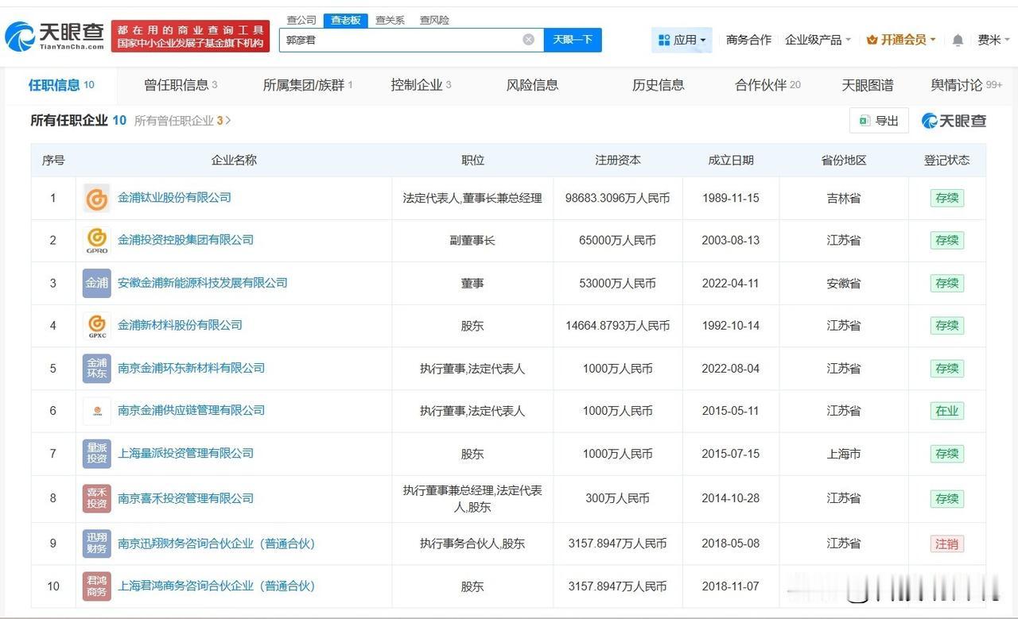Click the GPXC logo for 金浦新材料股份
Screen dimensions: 1018x619
pos(97,326)
